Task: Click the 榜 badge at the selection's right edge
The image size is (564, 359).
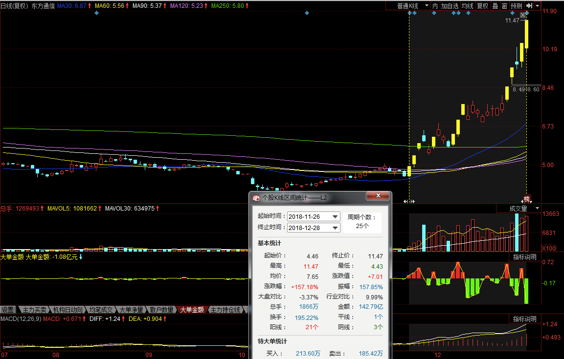Action: click(x=527, y=199)
